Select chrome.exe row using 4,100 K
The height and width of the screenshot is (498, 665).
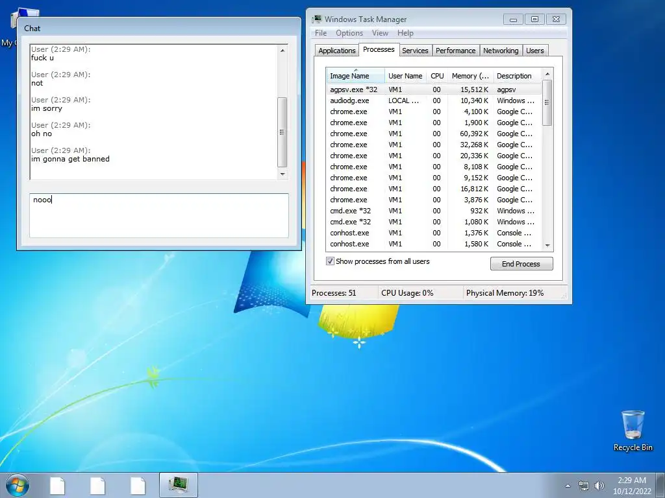433,112
